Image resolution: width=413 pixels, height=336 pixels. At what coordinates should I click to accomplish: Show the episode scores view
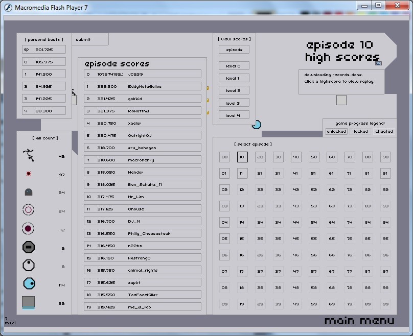(x=234, y=50)
